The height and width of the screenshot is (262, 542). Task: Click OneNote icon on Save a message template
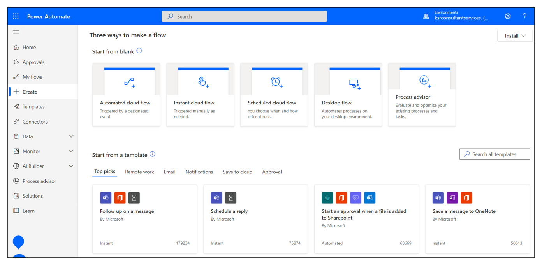click(x=452, y=198)
